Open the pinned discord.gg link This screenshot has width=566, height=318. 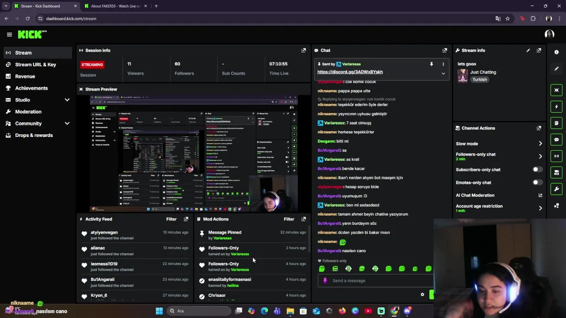(350, 72)
